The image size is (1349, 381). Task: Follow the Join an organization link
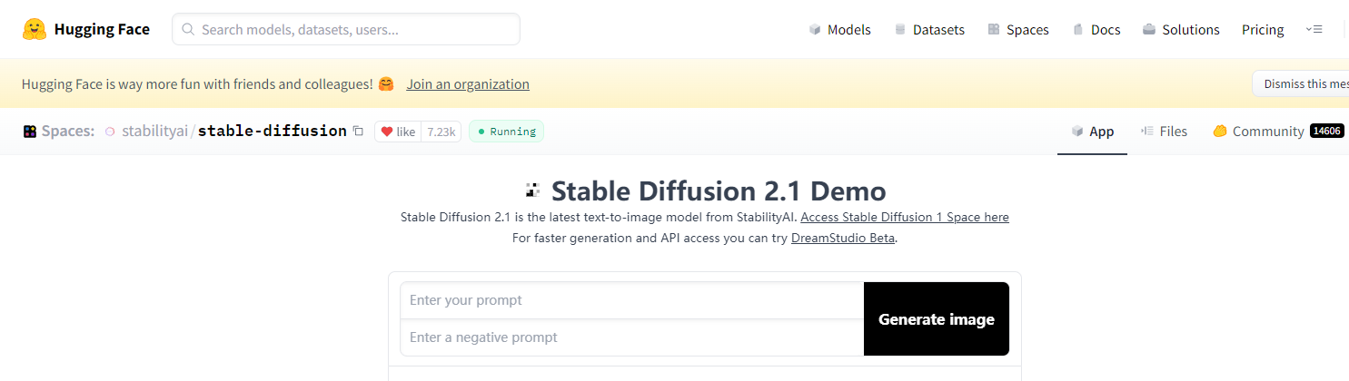coord(468,84)
